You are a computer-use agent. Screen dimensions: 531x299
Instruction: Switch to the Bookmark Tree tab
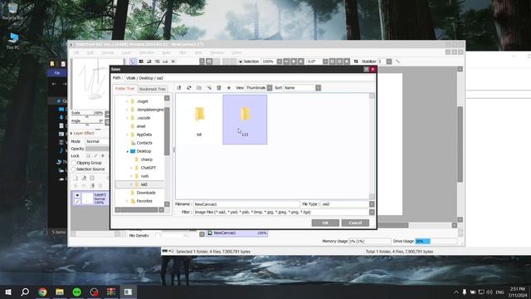coord(153,89)
